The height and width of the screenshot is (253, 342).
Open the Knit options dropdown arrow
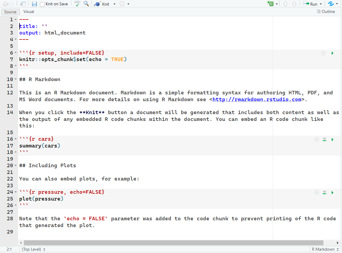tap(114, 4)
